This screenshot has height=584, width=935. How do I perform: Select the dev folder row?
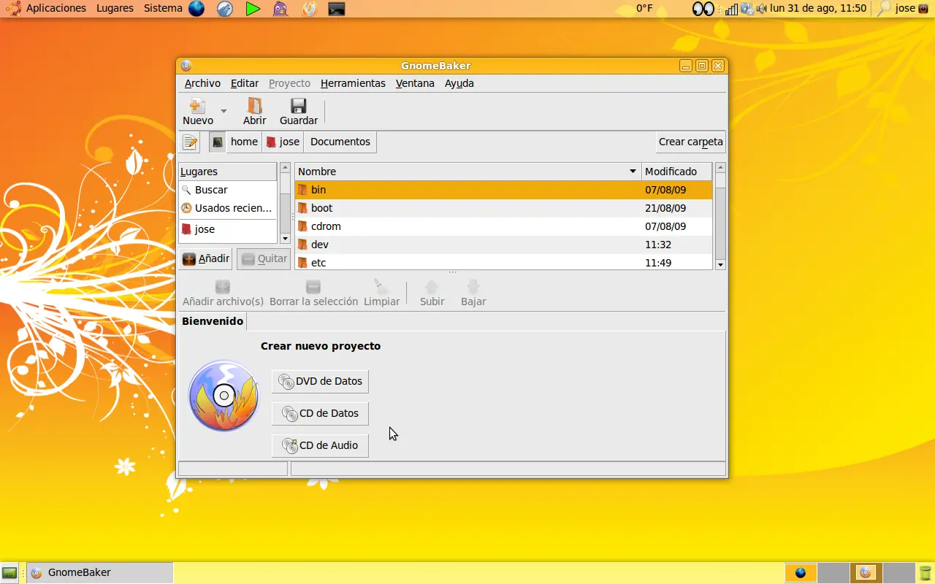(x=503, y=245)
